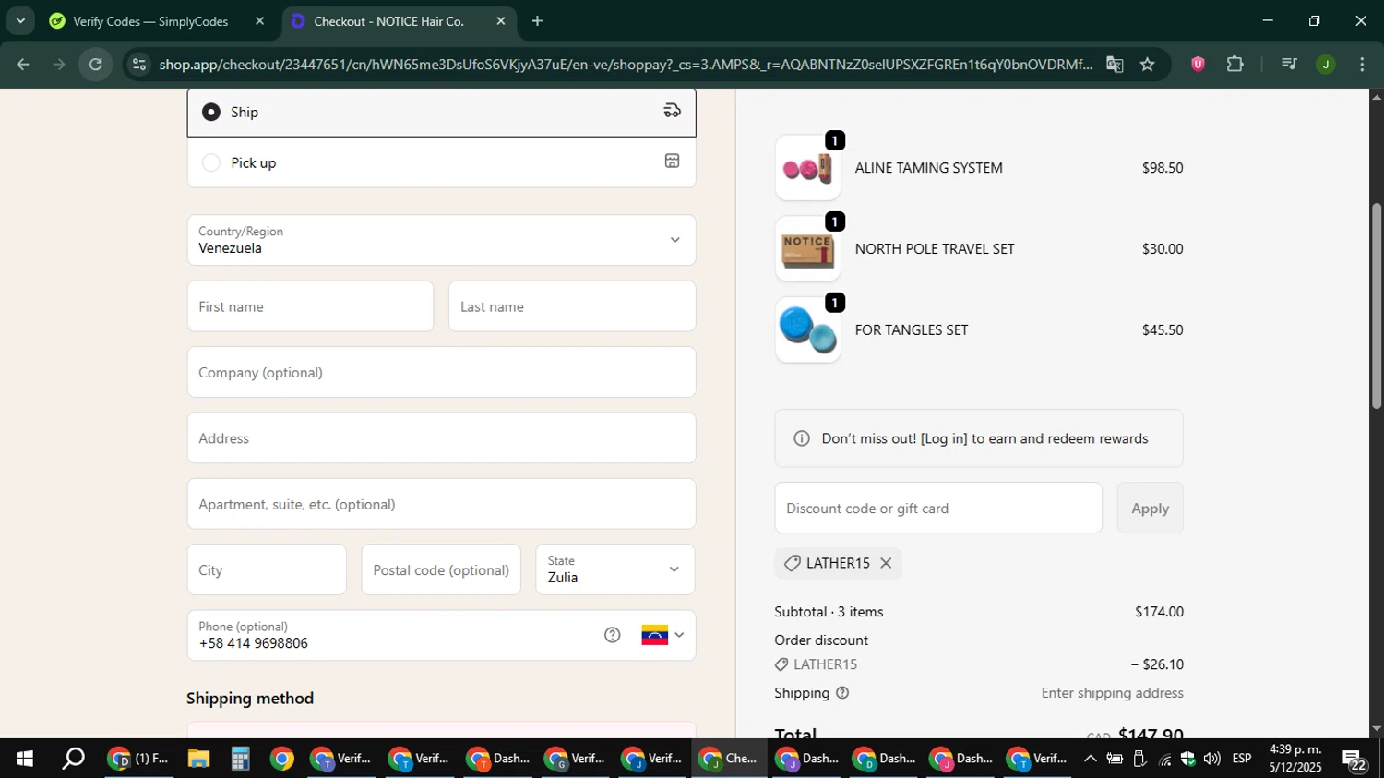
Task: Click the Postal code (optional) field
Action: [441, 569]
